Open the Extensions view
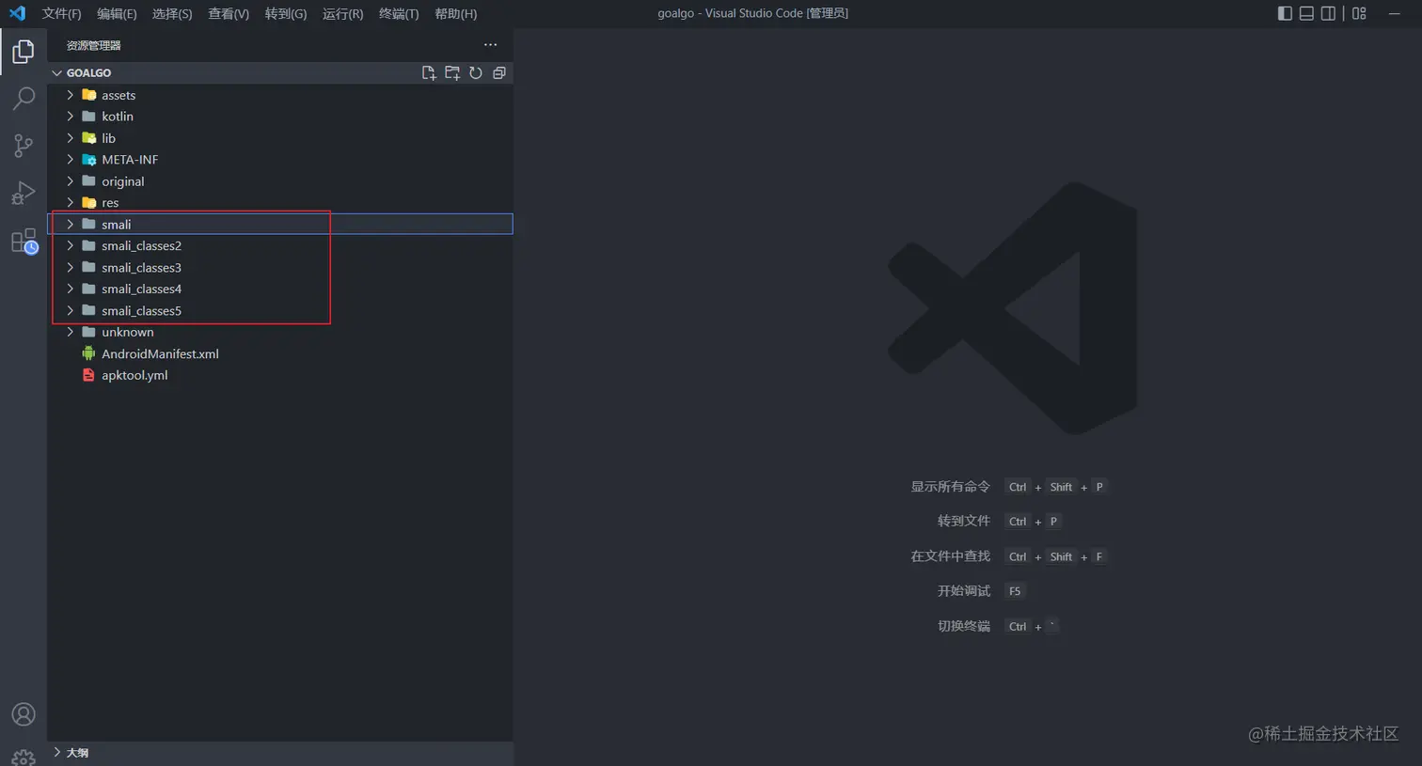The height and width of the screenshot is (766, 1422). tap(24, 242)
